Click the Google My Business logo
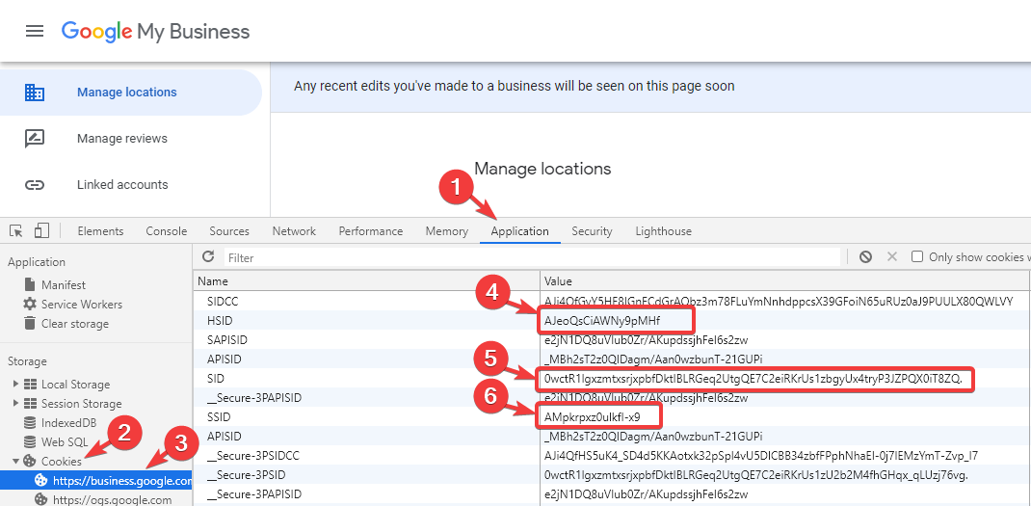1031x506 pixels. click(x=155, y=32)
